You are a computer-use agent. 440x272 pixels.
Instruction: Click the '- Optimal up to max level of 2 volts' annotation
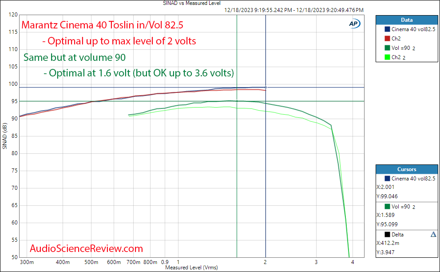(119, 41)
